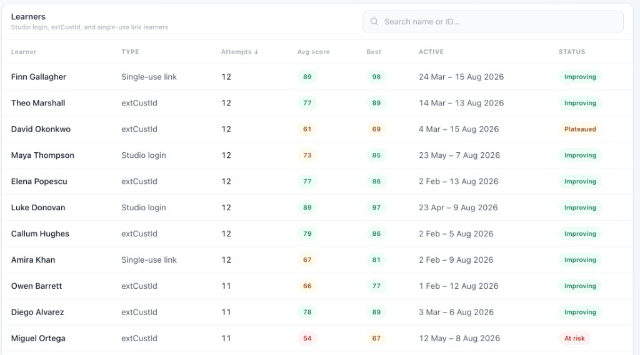Select Miguel Ortega's red avg score 54
Image resolution: width=640 pixels, height=355 pixels.
click(307, 338)
